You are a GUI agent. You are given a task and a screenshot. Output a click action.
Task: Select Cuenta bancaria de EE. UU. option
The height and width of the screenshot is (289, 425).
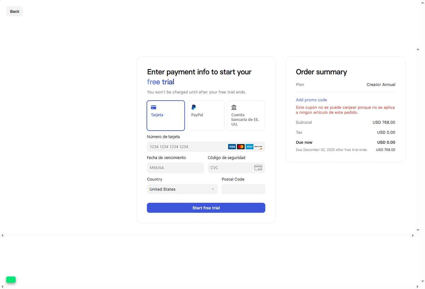(x=246, y=116)
